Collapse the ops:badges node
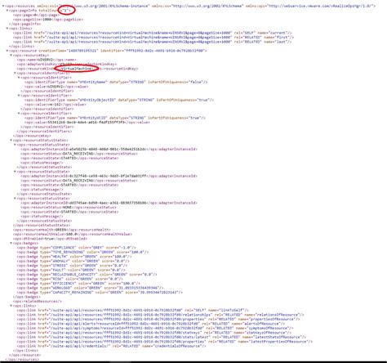 pos(11,243)
